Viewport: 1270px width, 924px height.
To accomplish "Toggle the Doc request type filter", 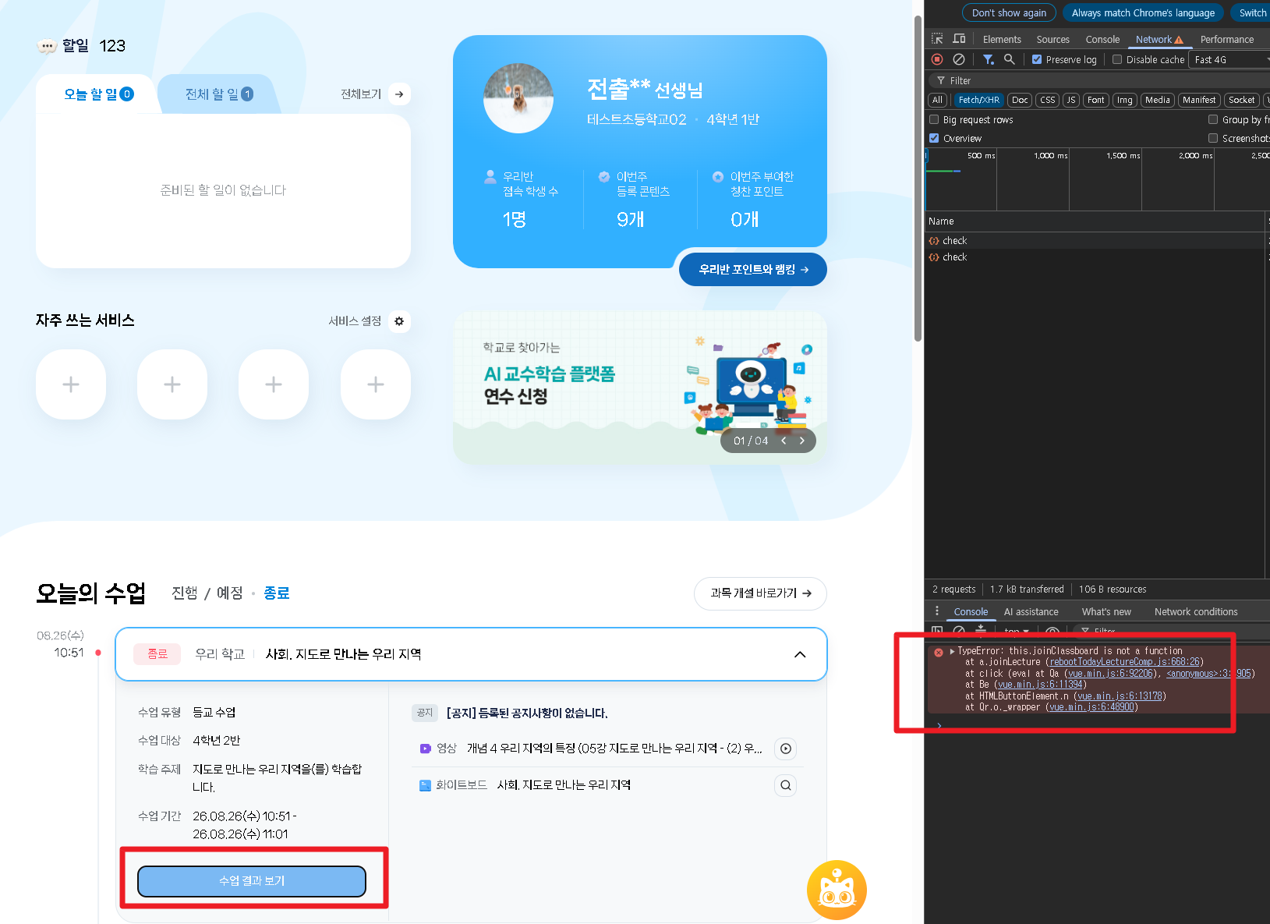I will click(x=1020, y=100).
